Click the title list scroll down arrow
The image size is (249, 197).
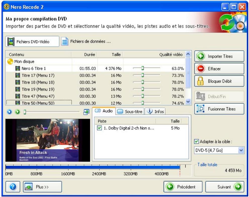pyautogui.click(x=188, y=102)
